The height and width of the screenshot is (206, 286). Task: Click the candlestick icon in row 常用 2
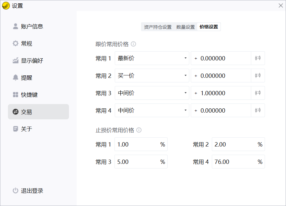pos(258,76)
